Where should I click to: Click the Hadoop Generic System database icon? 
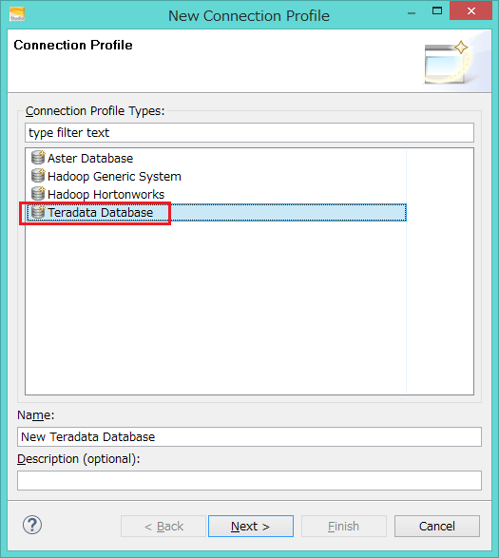tap(38, 176)
